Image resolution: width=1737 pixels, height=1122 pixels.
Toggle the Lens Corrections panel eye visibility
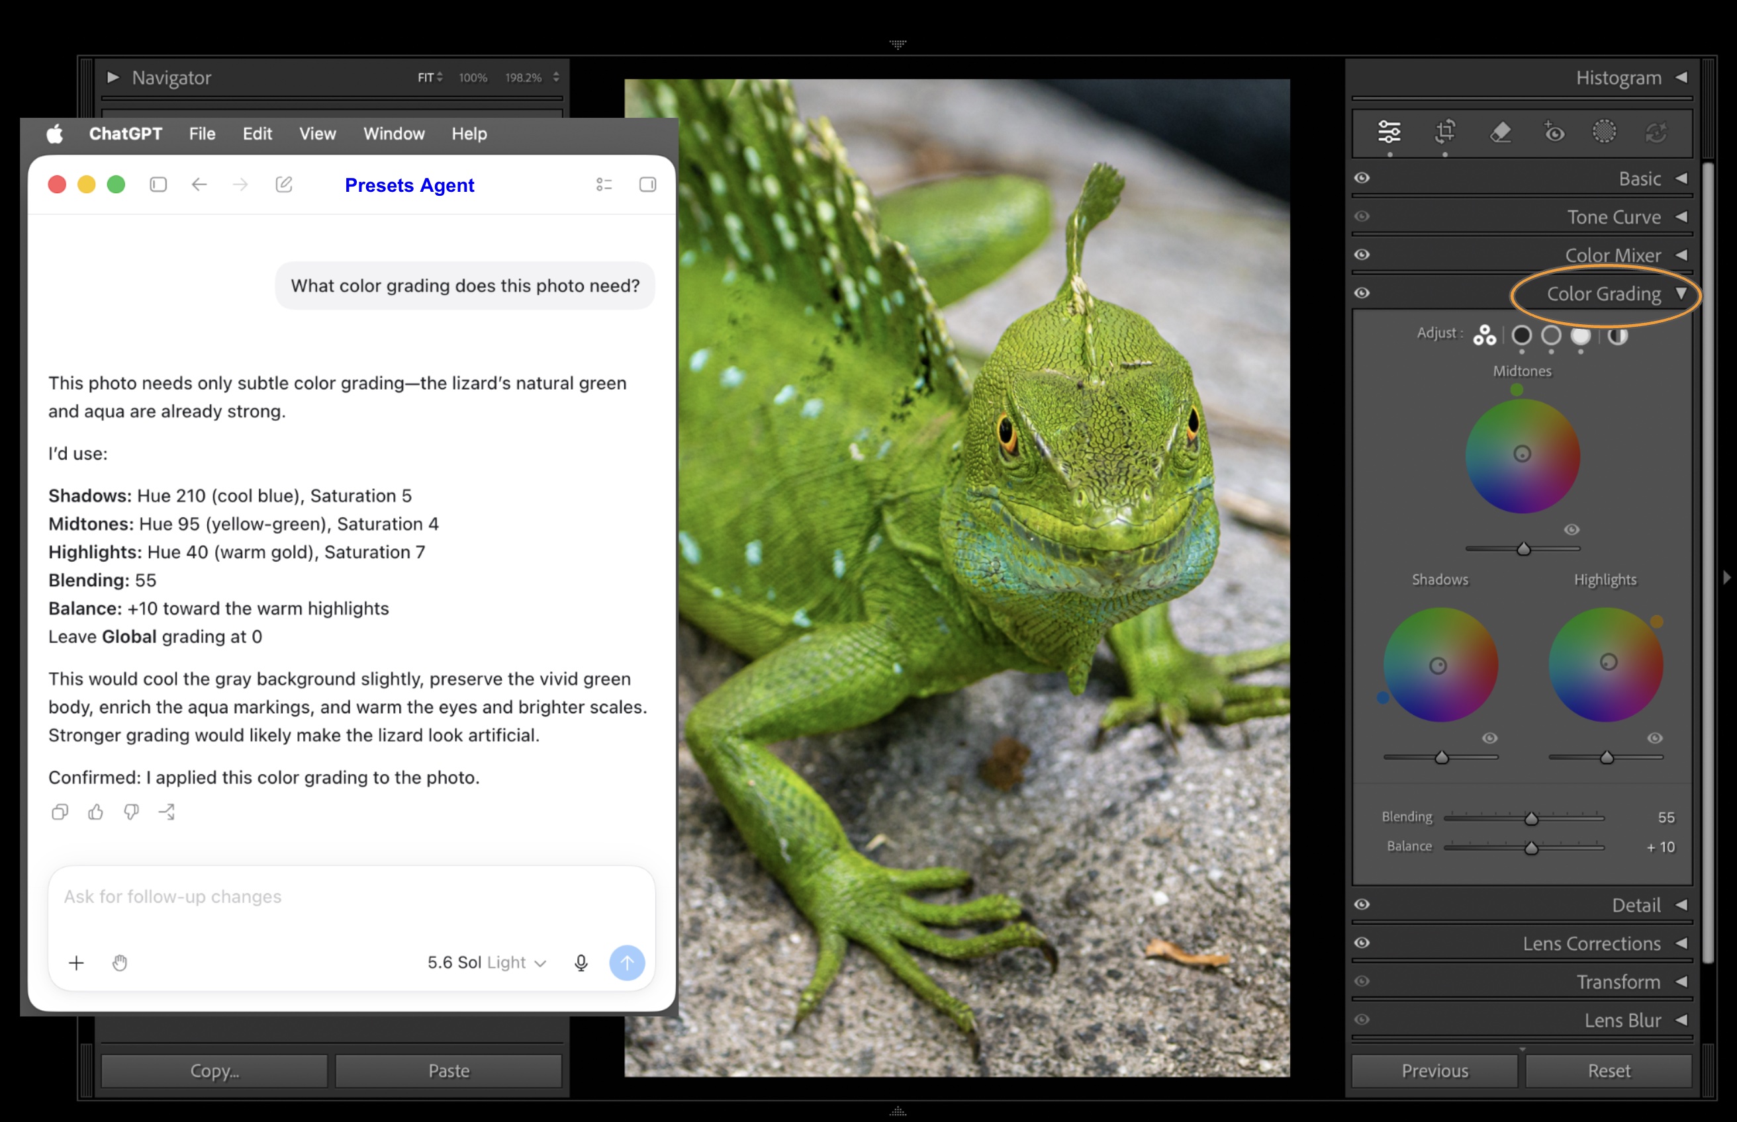coord(1362,943)
